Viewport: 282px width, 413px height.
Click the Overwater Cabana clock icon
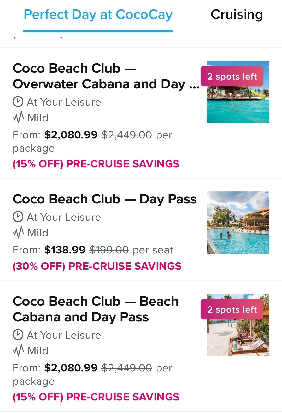(18, 102)
